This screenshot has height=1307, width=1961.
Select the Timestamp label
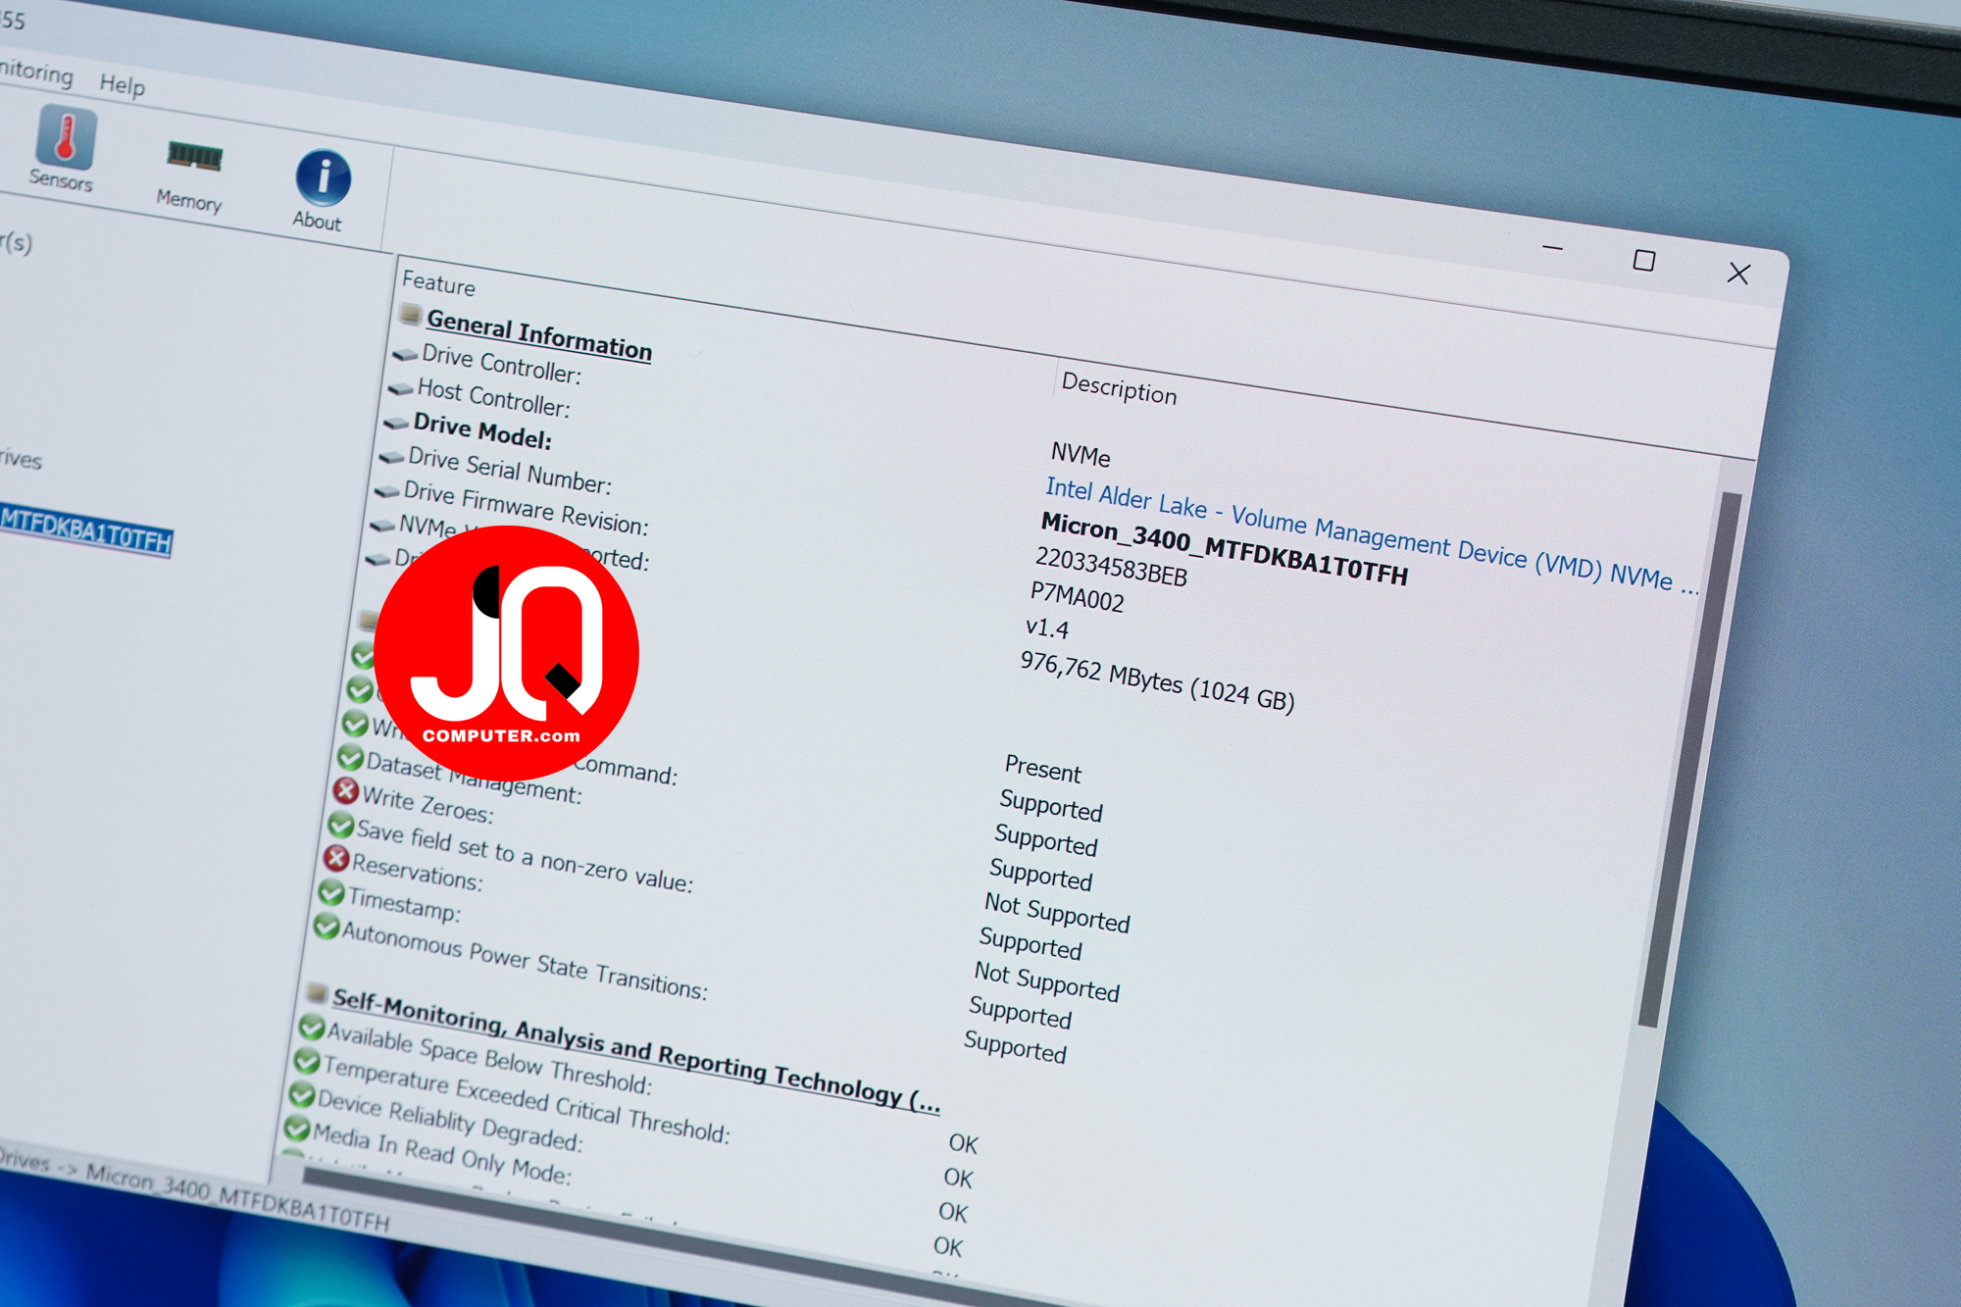(403, 904)
